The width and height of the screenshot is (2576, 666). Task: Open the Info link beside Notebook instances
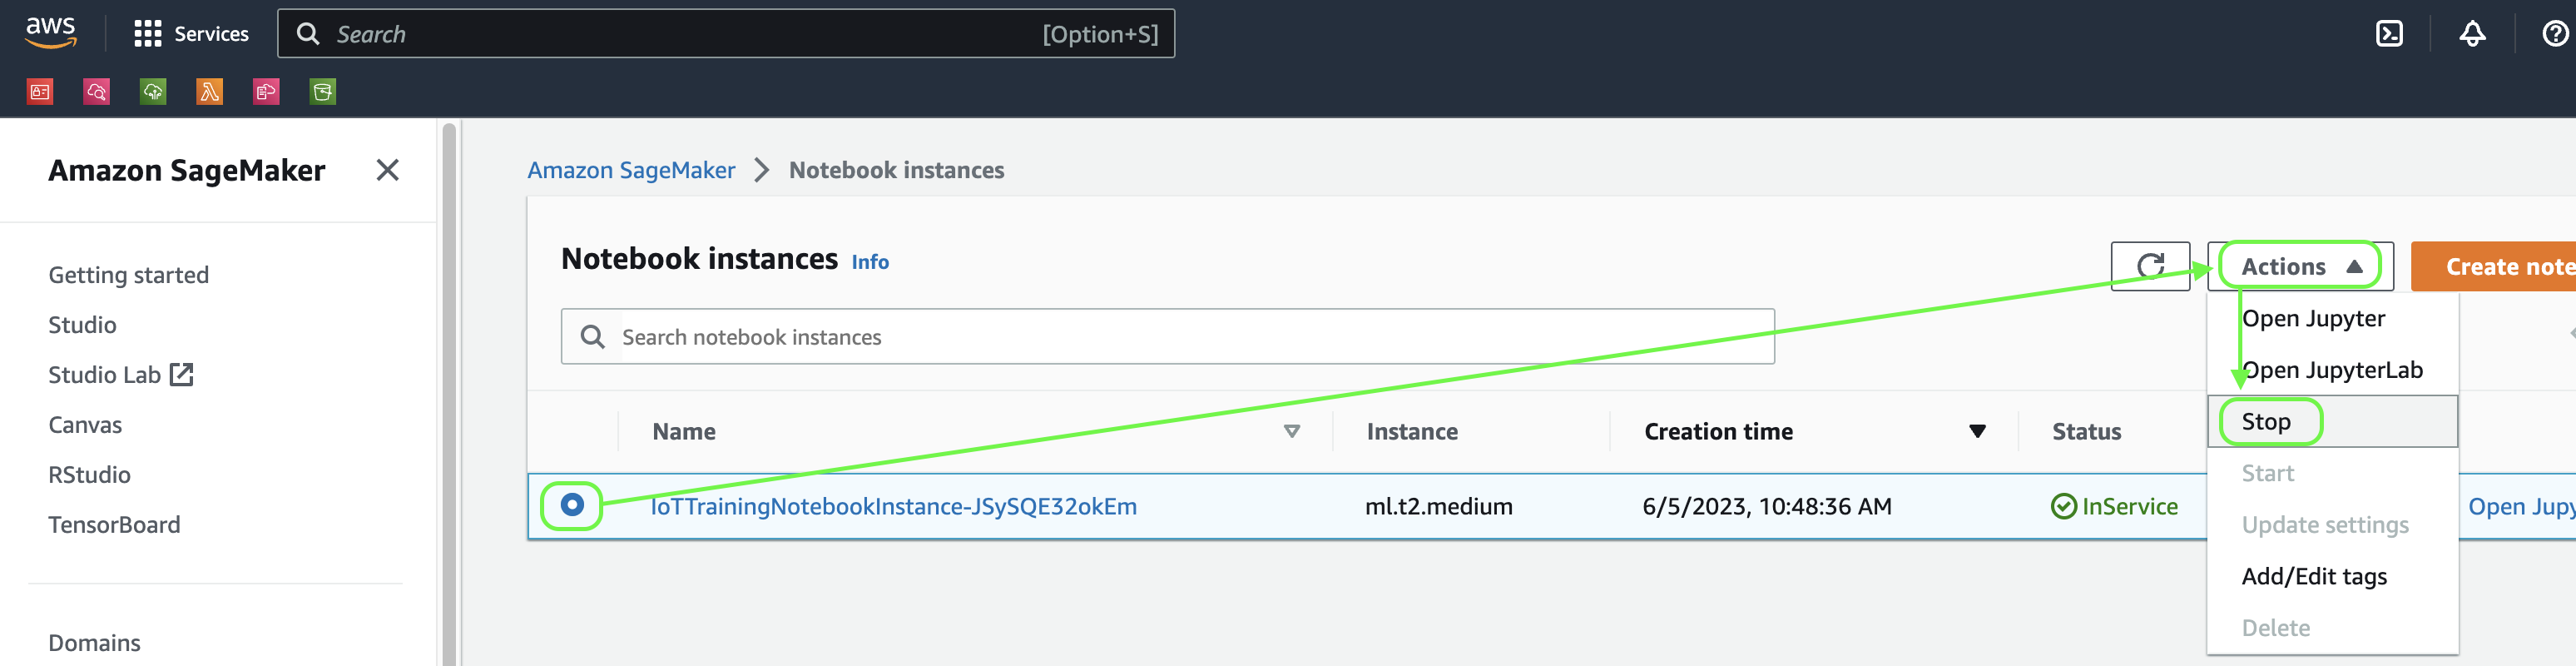pyautogui.click(x=870, y=262)
